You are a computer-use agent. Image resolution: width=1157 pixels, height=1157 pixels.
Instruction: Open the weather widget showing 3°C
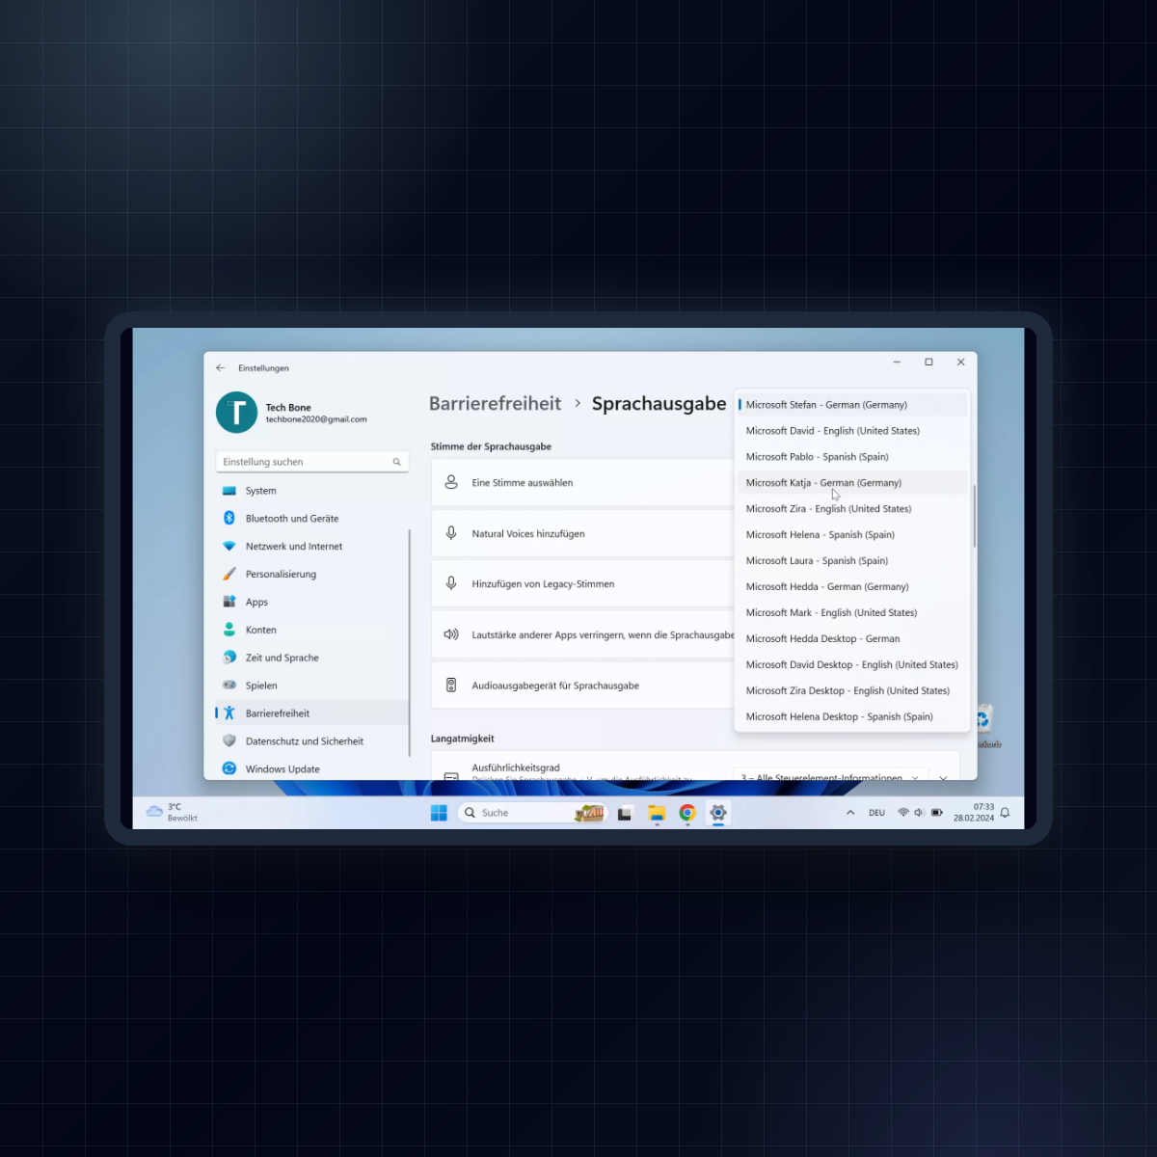coord(172,812)
